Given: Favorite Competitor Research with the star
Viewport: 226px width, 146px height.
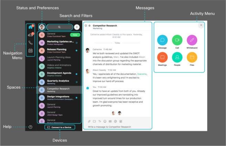Looking at the screenshot, I should click(90, 25).
